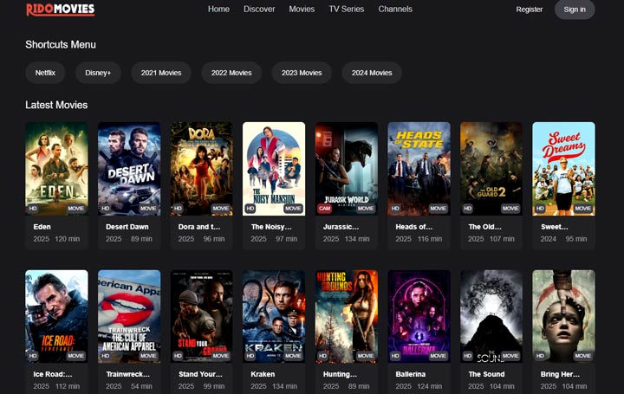This screenshot has height=394, width=624.
Task: Click the Register link
Action: pos(530,10)
